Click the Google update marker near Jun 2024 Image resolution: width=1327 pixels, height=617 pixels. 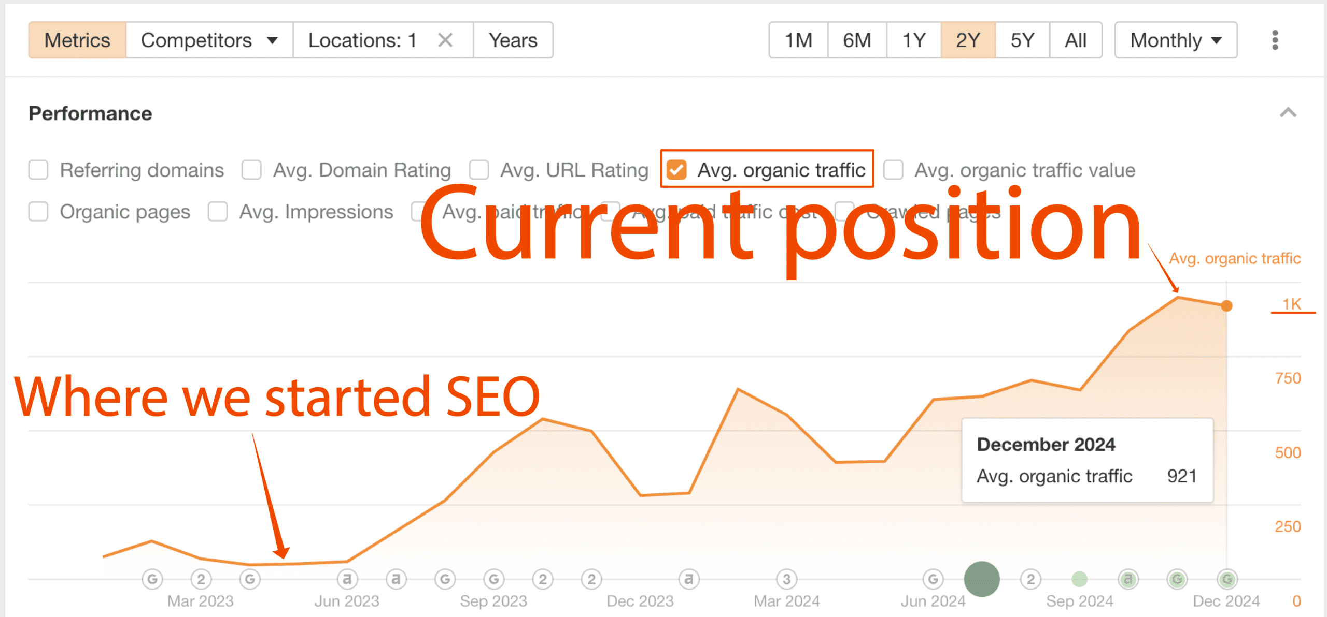933,579
